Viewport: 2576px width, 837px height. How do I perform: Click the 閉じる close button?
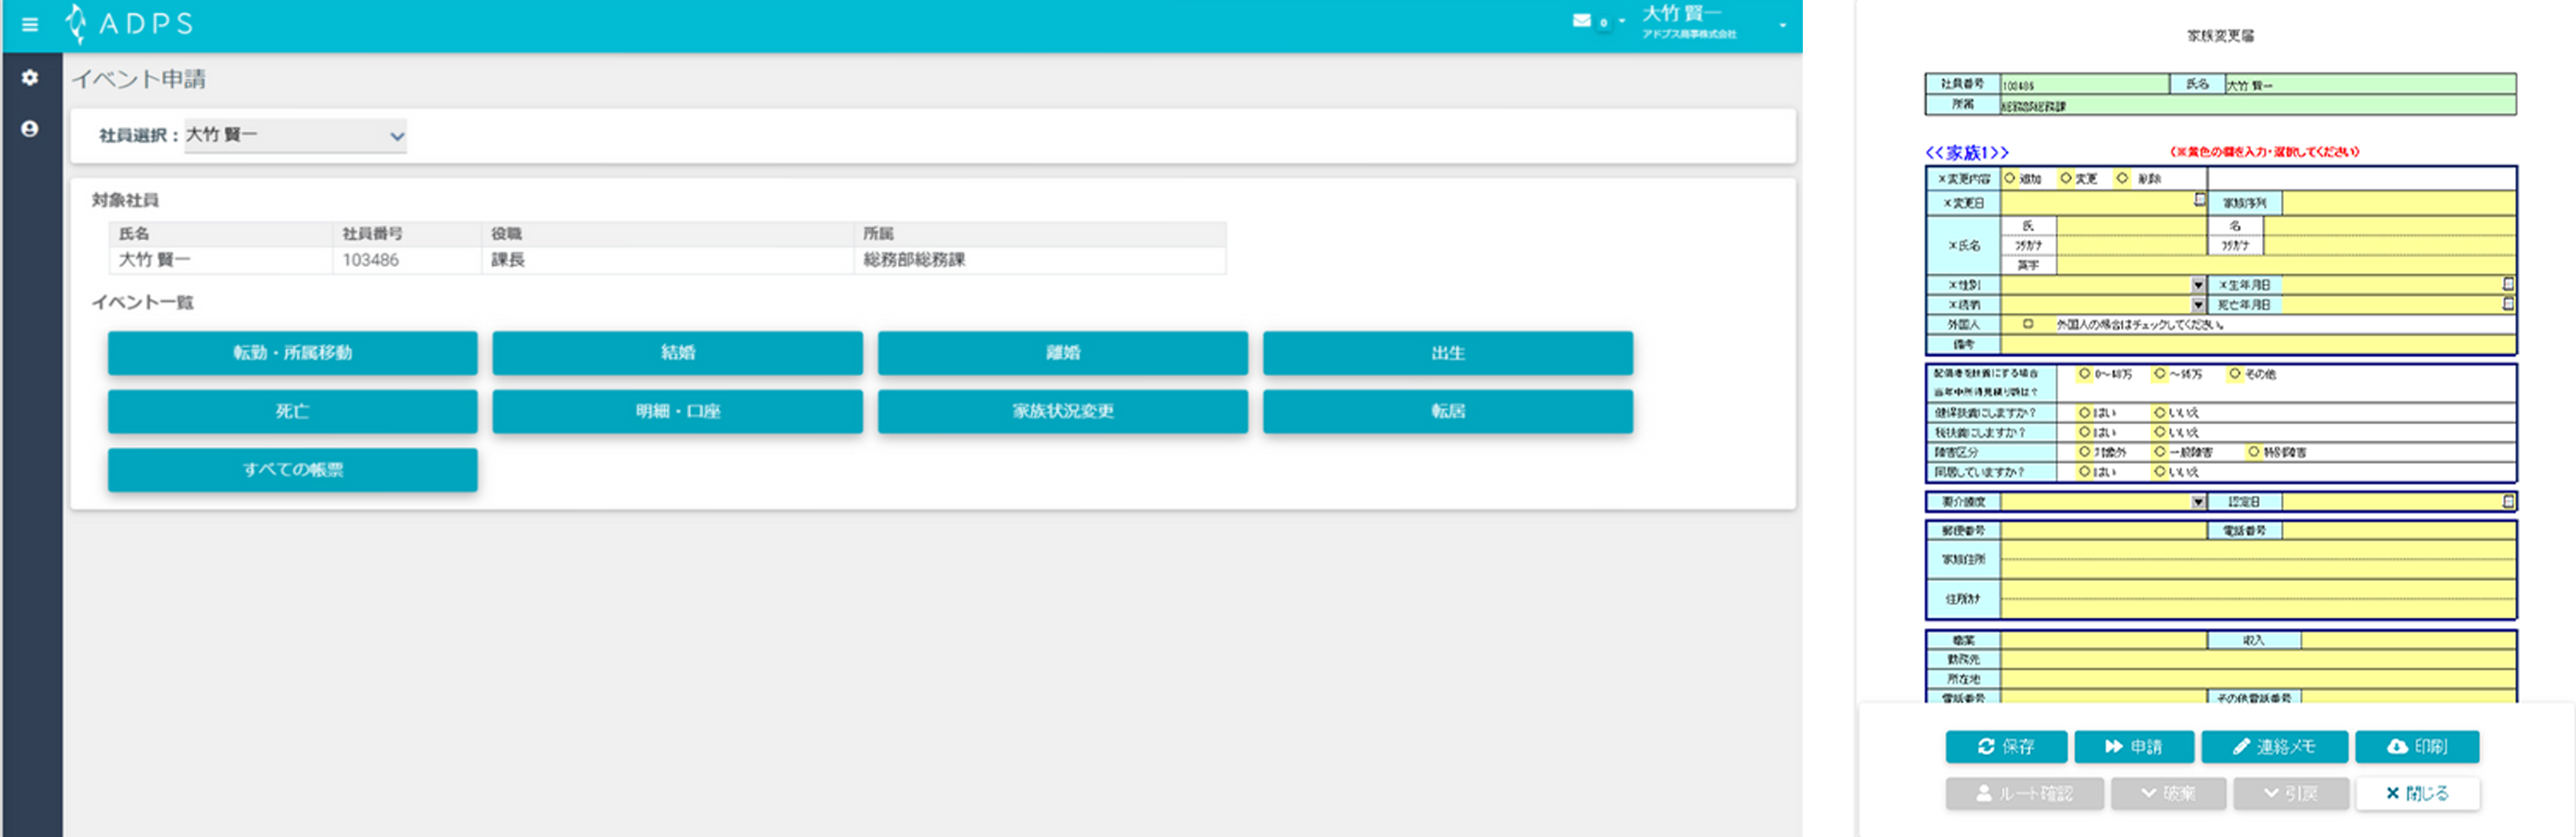[2417, 793]
